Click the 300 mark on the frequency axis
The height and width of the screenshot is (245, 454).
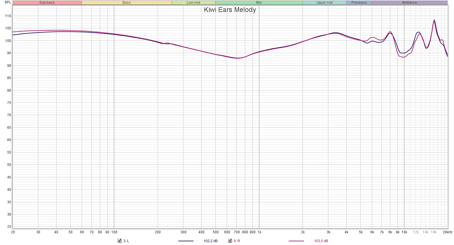coord(183,232)
